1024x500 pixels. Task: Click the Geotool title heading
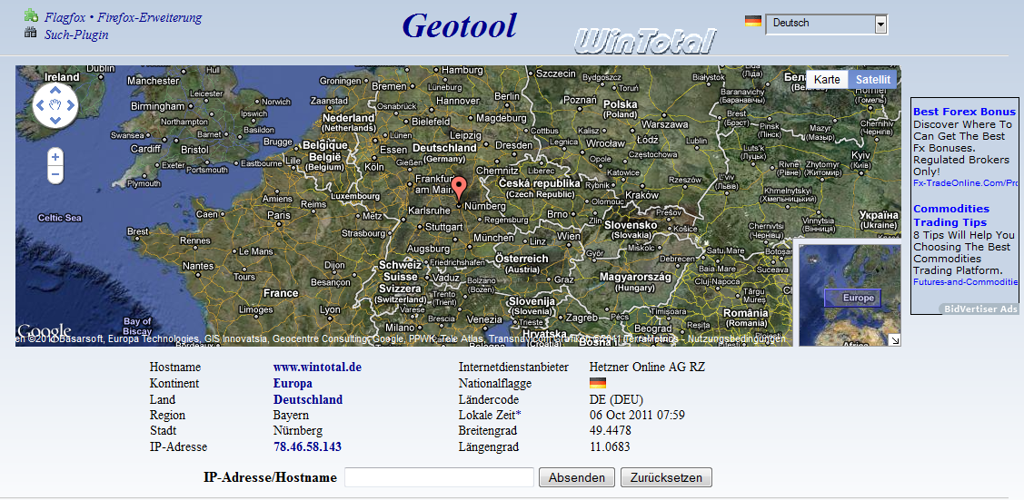(459, 25)
